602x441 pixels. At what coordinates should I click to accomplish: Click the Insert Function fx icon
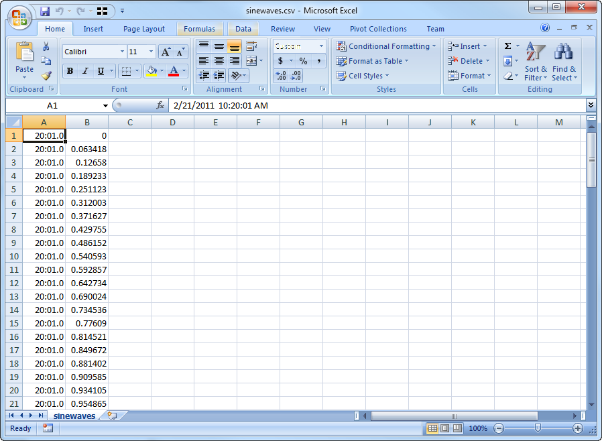pyautogui.click(x=160, y=106)
